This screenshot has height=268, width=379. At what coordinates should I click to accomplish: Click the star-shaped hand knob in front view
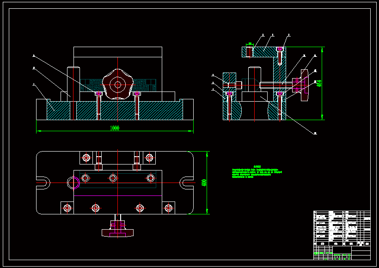[118, 84]
